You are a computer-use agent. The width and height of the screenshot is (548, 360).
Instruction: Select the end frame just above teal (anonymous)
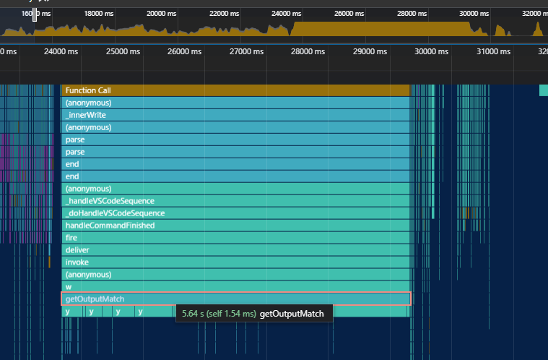tap(235, 176)
